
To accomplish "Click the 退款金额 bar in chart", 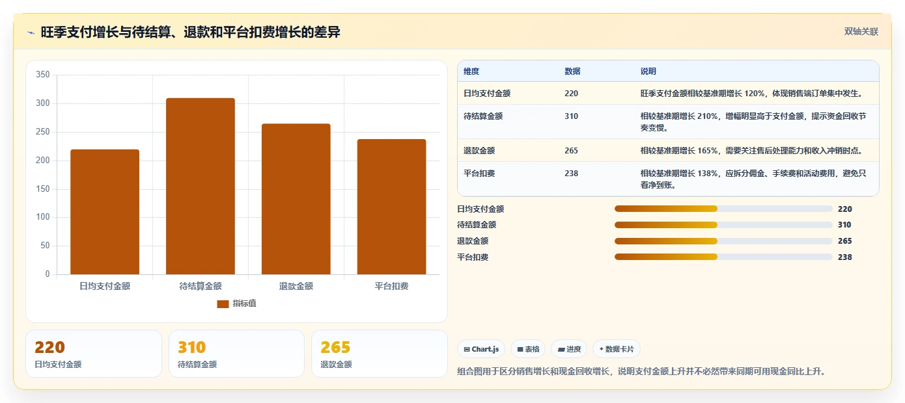I will [x=296, y=199].
